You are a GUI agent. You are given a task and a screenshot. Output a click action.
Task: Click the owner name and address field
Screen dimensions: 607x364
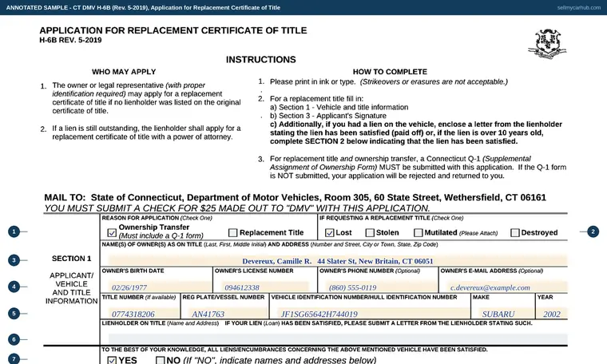338,261
